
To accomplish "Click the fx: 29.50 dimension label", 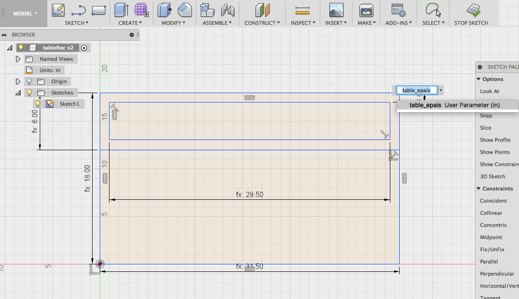I will pyautogui.click(x=249, y=194).
